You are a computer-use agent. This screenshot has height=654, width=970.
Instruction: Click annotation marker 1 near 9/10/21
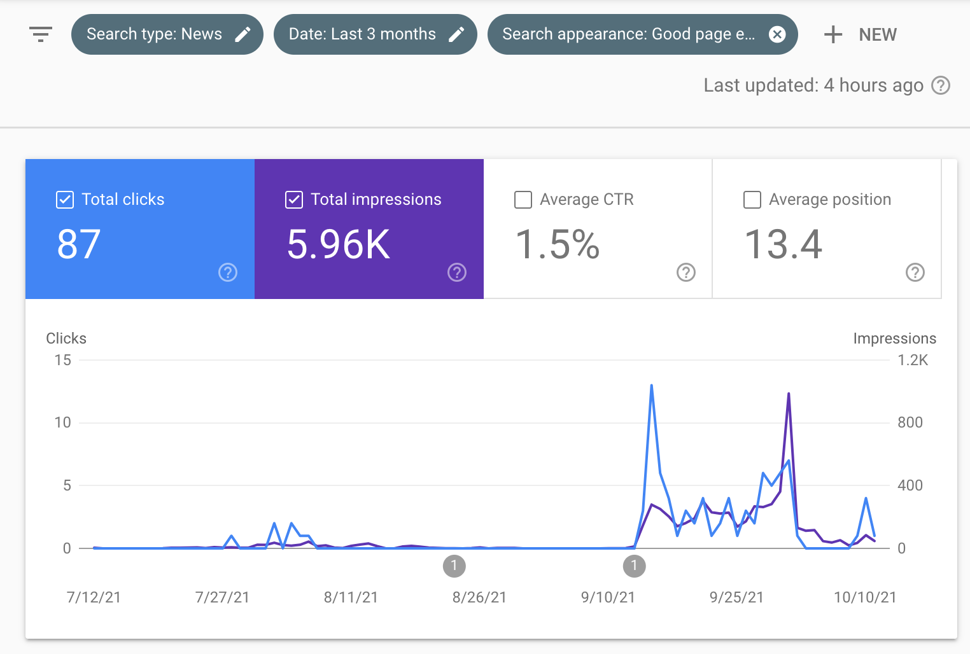click(634, 566)
